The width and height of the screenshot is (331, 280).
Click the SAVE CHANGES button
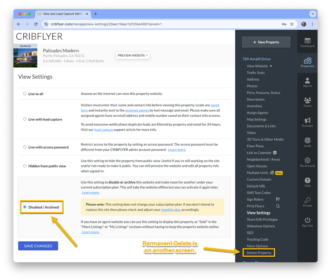38,246
